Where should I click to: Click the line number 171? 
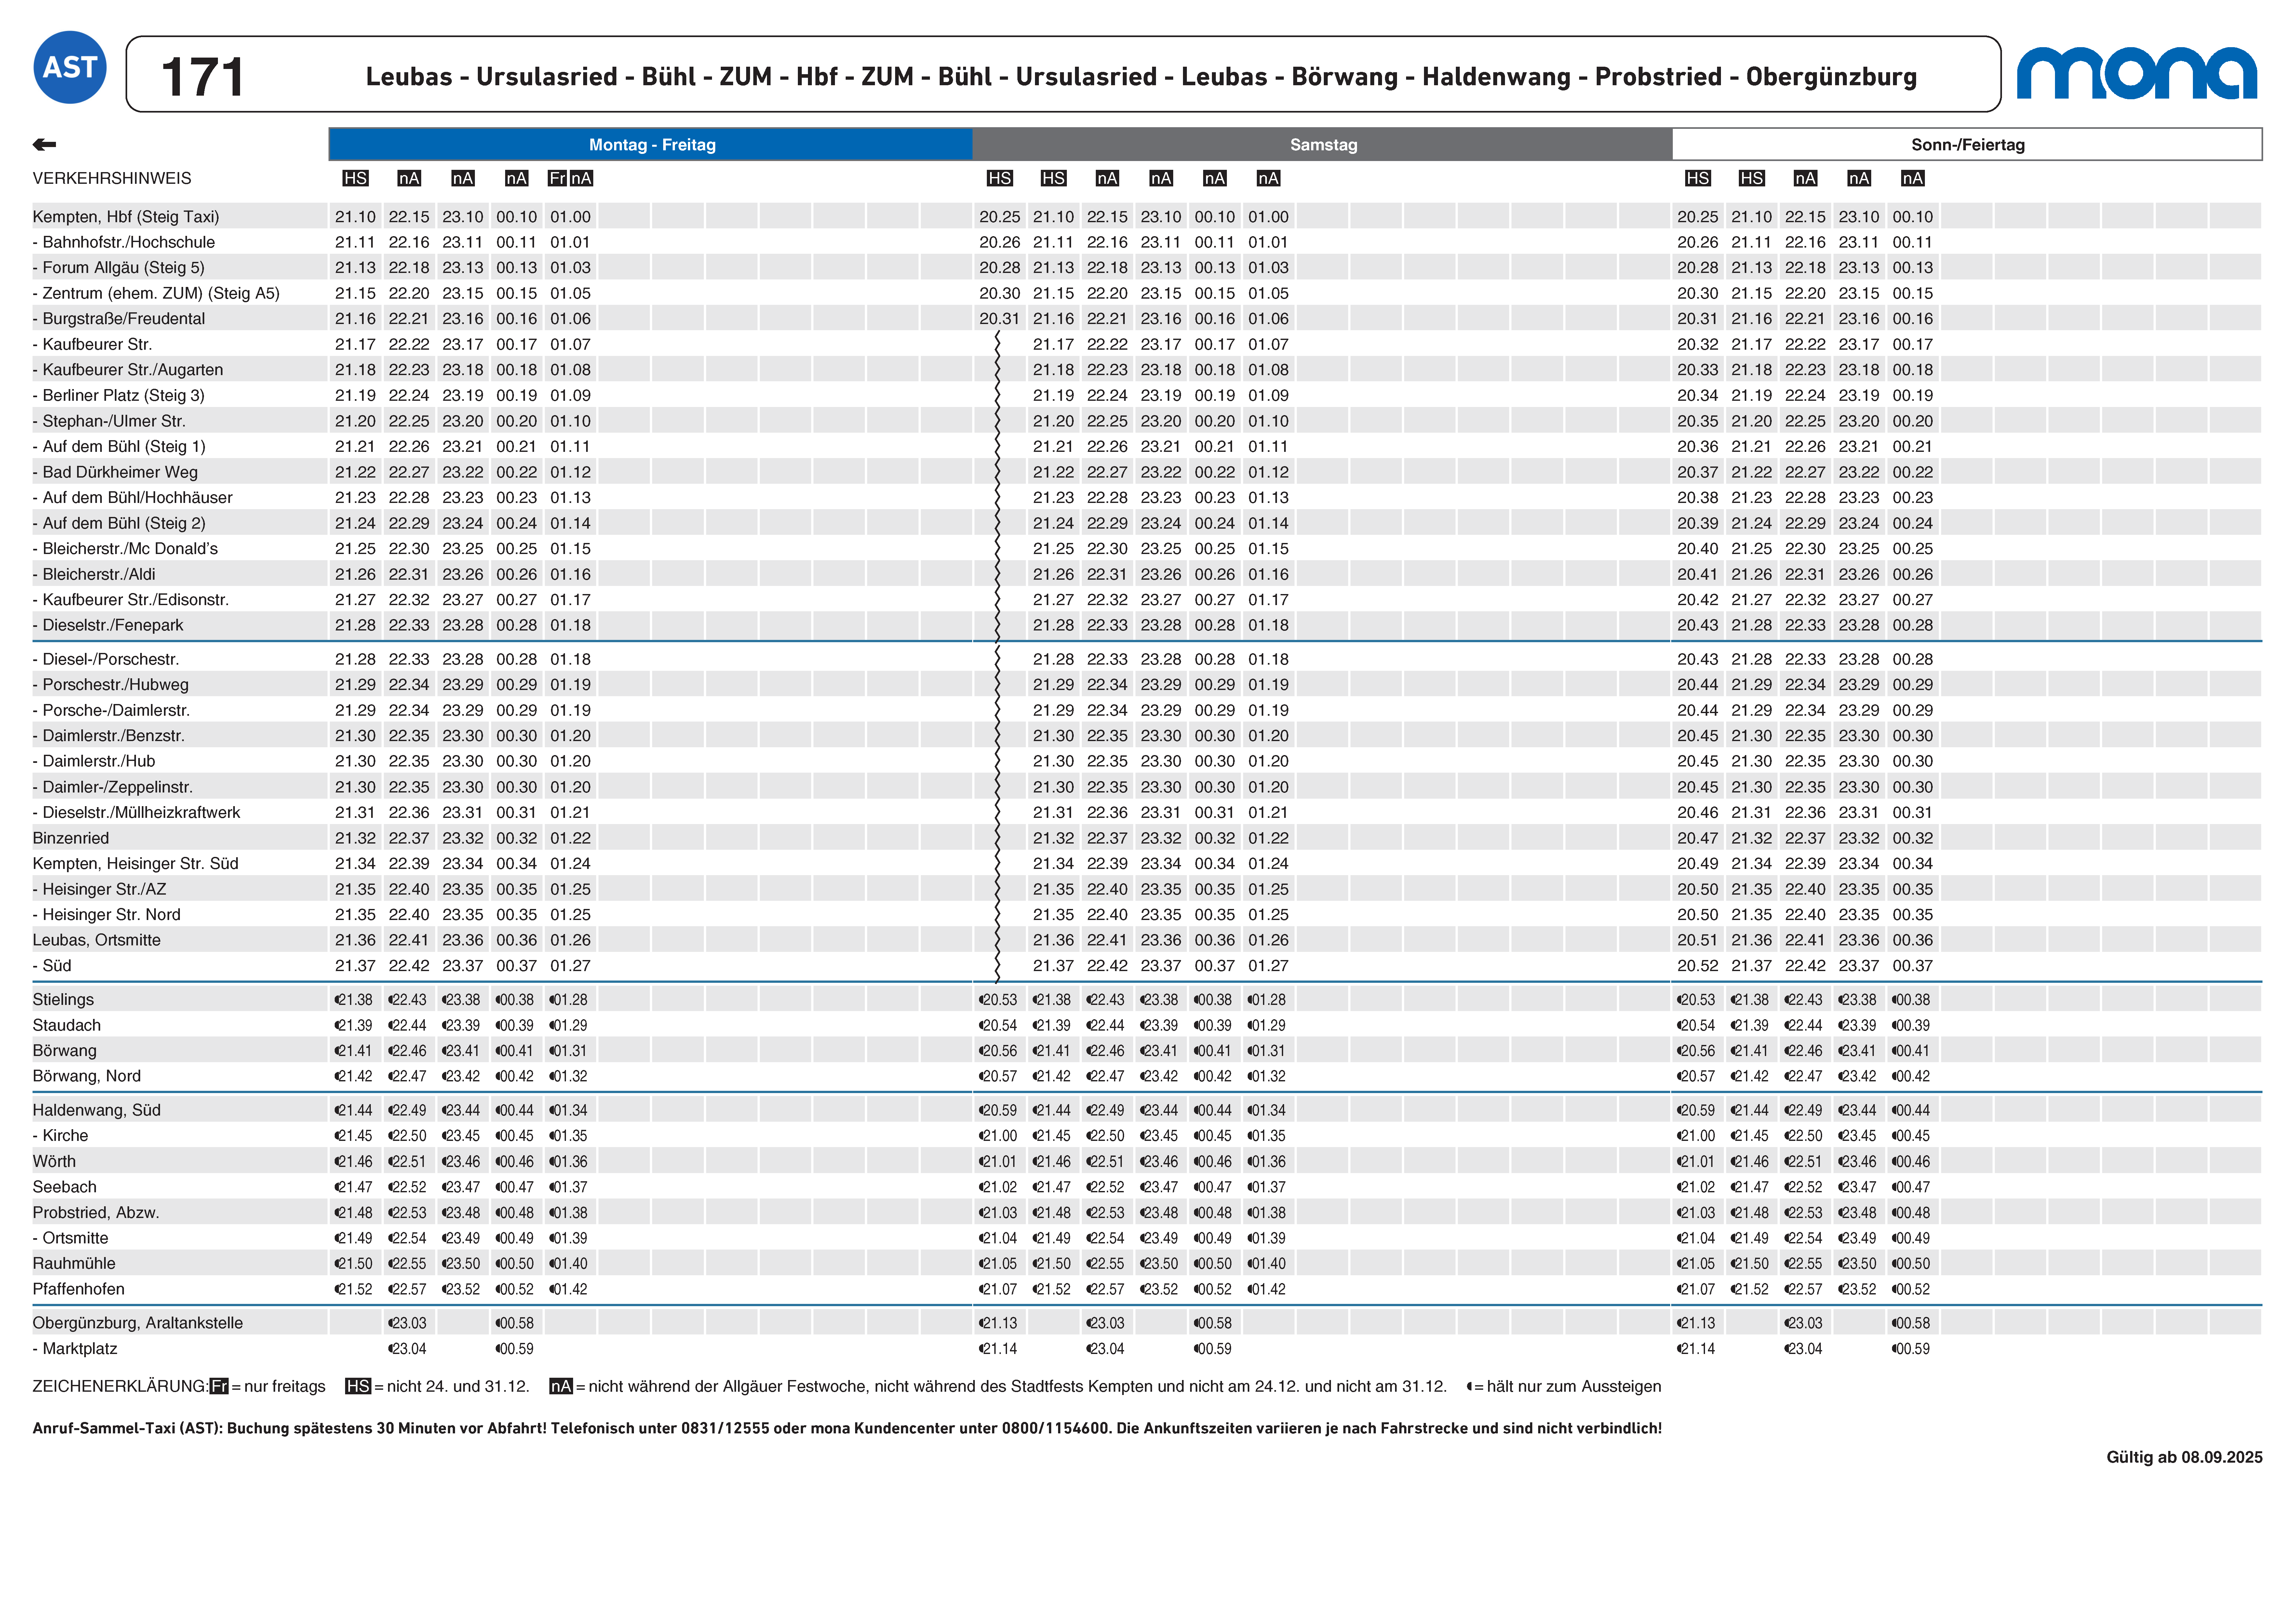203,77
